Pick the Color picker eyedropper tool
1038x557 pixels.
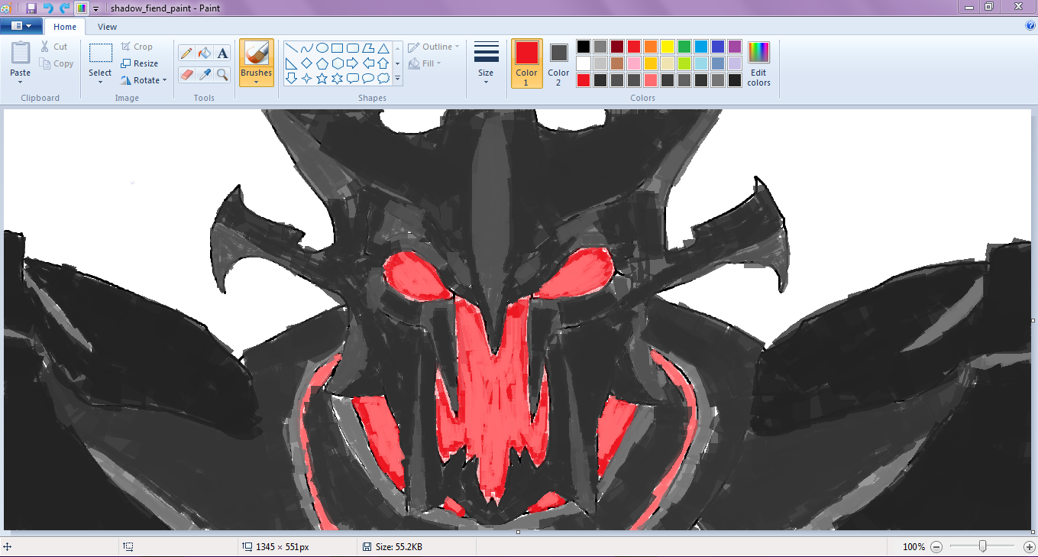204,74
